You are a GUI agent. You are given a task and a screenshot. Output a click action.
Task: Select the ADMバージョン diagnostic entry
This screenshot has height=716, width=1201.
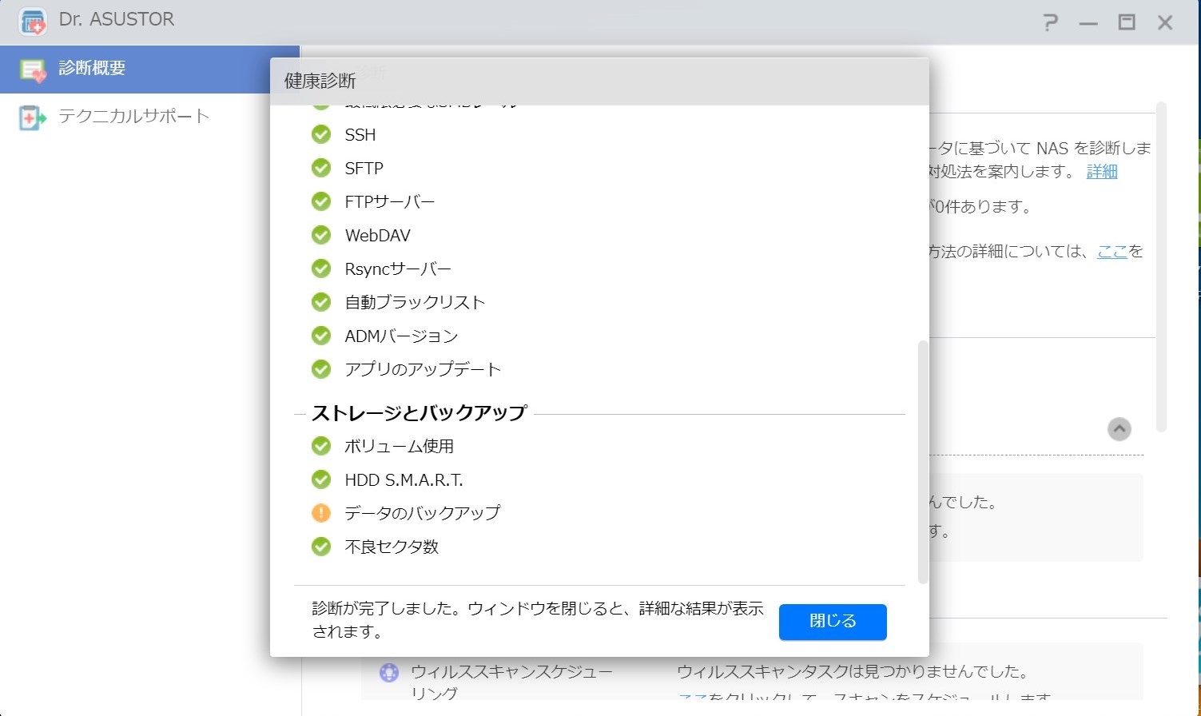(401, 336)
